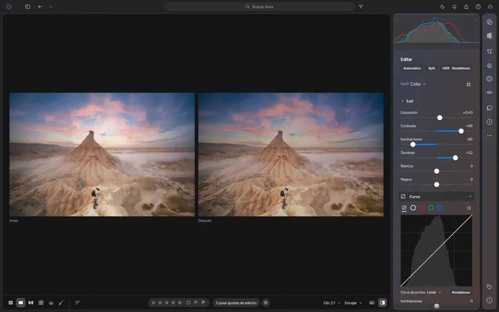Flag the photo as picked
Viewport: 499px width, 312px height.
tap(196, 303)
